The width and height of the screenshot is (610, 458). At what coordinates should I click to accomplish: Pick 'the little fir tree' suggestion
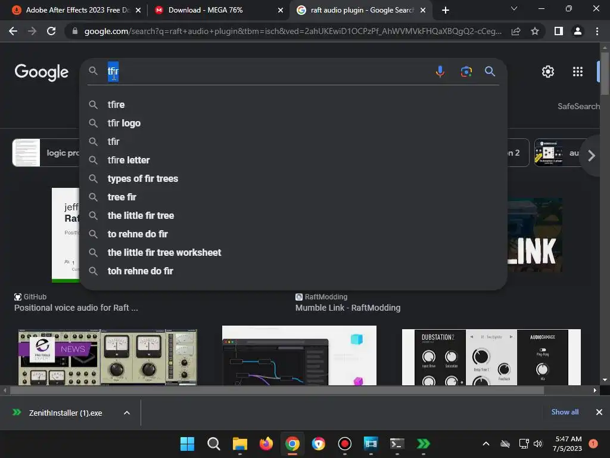(294, 215)
